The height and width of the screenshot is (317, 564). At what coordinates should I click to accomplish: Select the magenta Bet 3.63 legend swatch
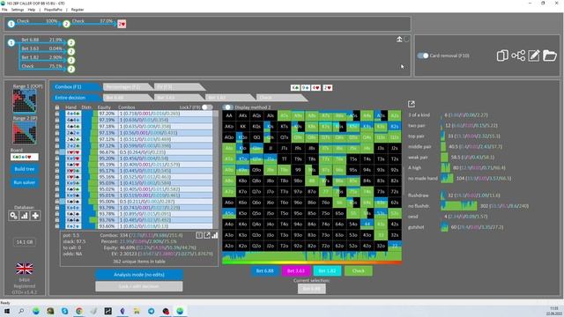tap(296, 270)
